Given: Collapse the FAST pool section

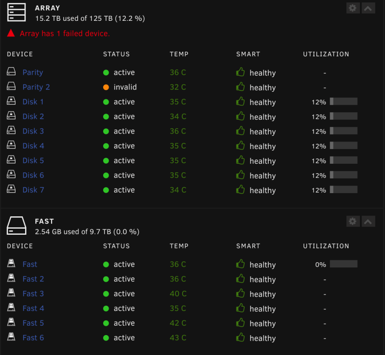Looking at the screenshot, I should (x=368, y=222).
